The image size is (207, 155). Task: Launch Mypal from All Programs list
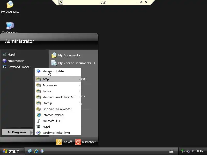(x=58, y=127)
